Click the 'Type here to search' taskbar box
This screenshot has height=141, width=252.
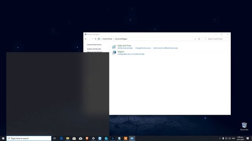pyautogui.click(x=29, y=138)
